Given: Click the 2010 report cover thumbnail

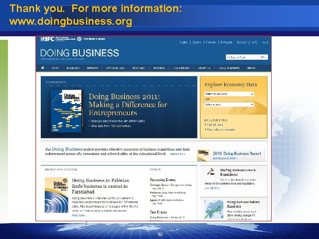Looking at the screenshot, I should pyautogui.click(x=203, y=155).
